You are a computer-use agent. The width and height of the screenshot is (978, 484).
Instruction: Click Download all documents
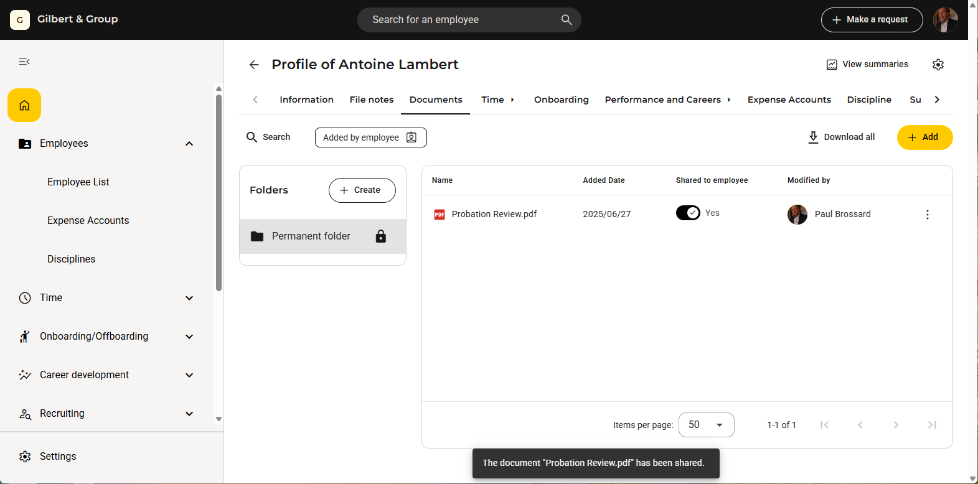(841, 137)
